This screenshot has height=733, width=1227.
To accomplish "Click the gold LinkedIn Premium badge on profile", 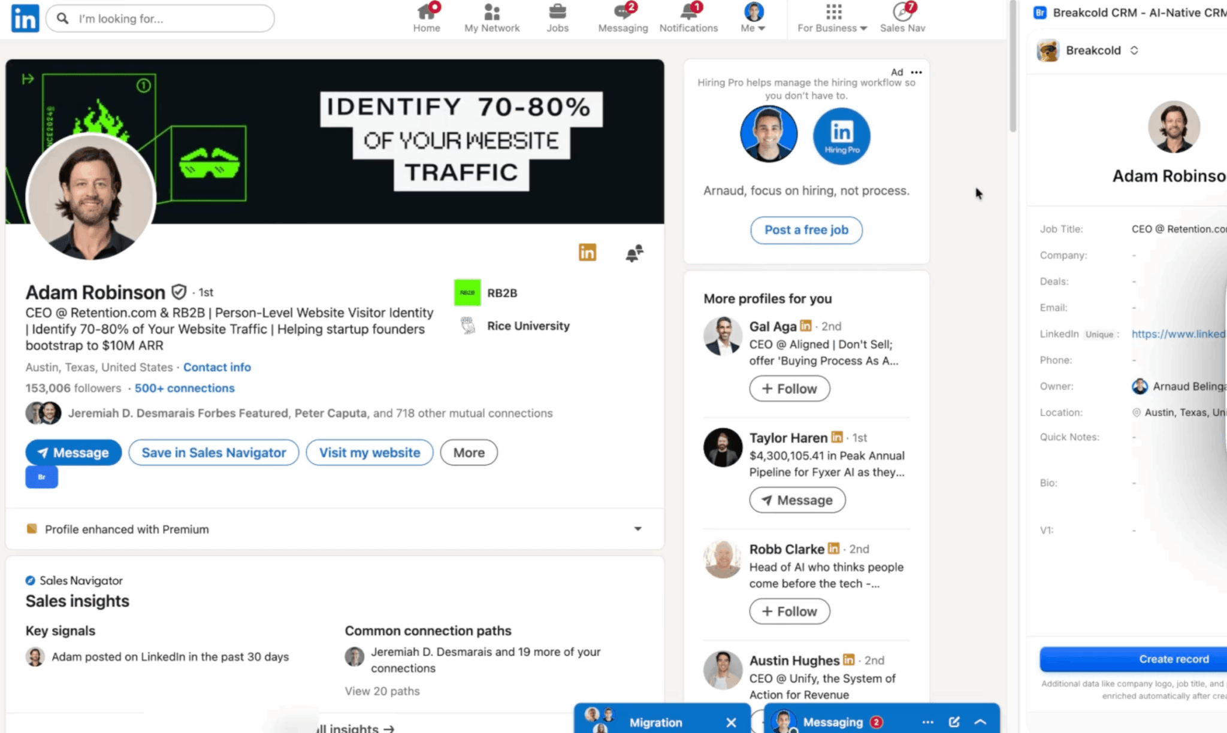I will click(587, 253).
